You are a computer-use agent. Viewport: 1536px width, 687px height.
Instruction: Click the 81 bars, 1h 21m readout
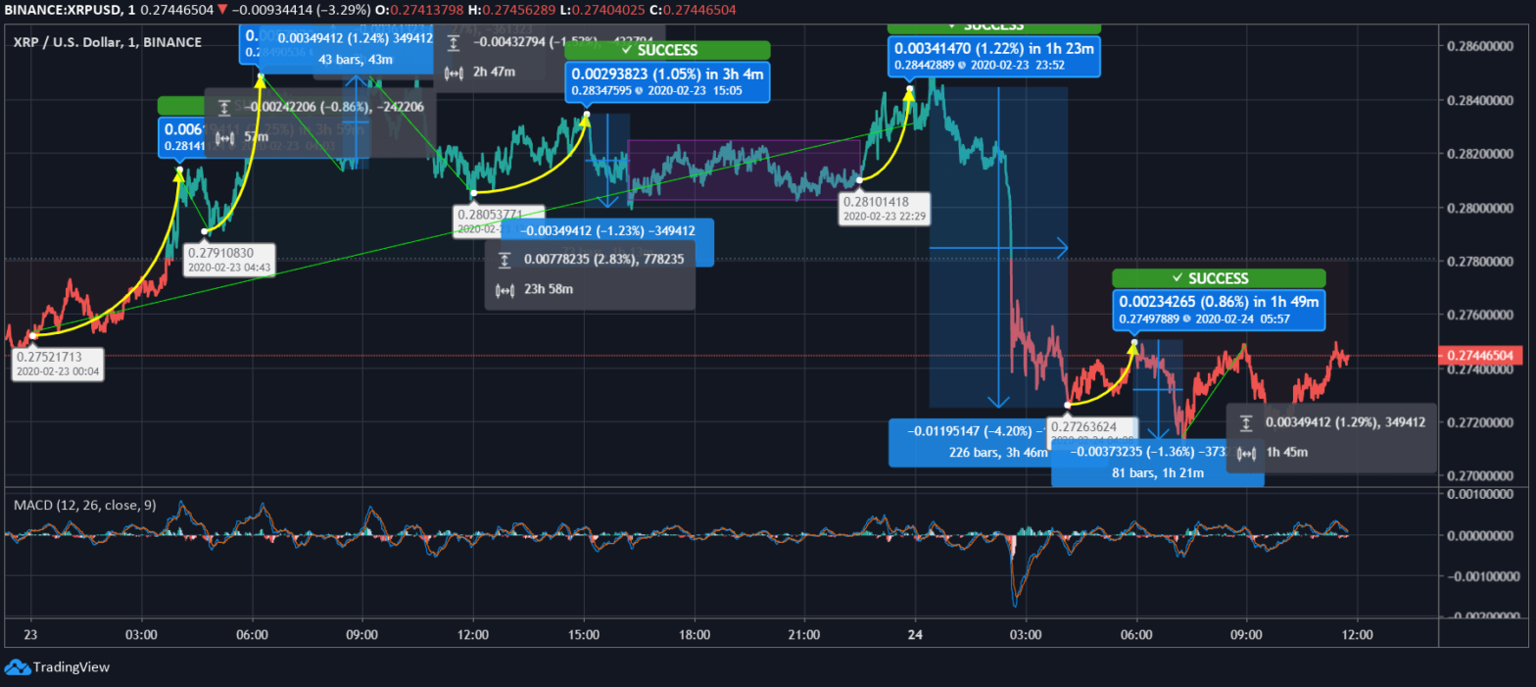1158,472
